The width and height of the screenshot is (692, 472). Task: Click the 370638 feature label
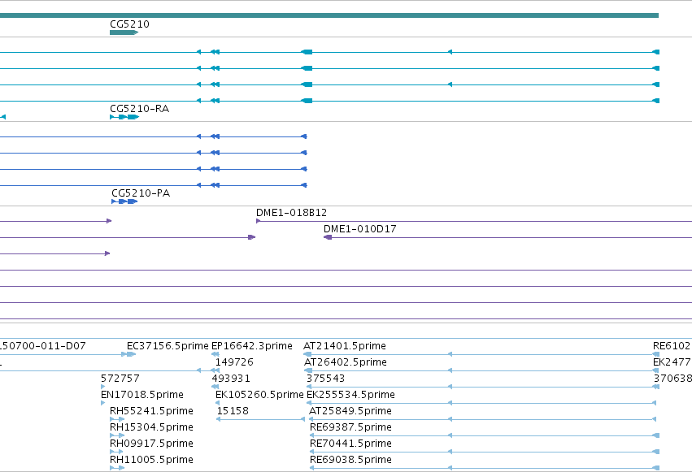click(x=672, y=379)
